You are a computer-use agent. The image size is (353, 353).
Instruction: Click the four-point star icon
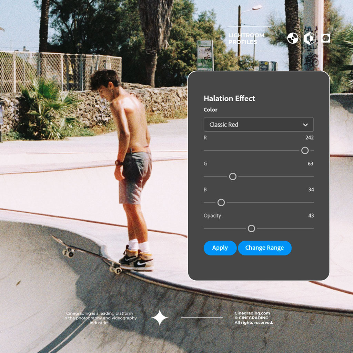point(160,317)
